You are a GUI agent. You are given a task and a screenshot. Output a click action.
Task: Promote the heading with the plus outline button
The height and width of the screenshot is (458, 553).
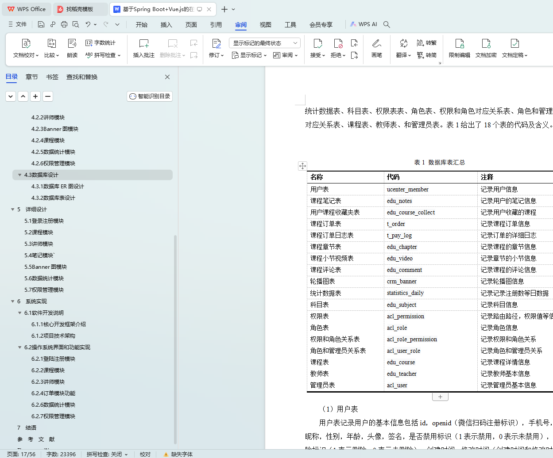[35, 96]
